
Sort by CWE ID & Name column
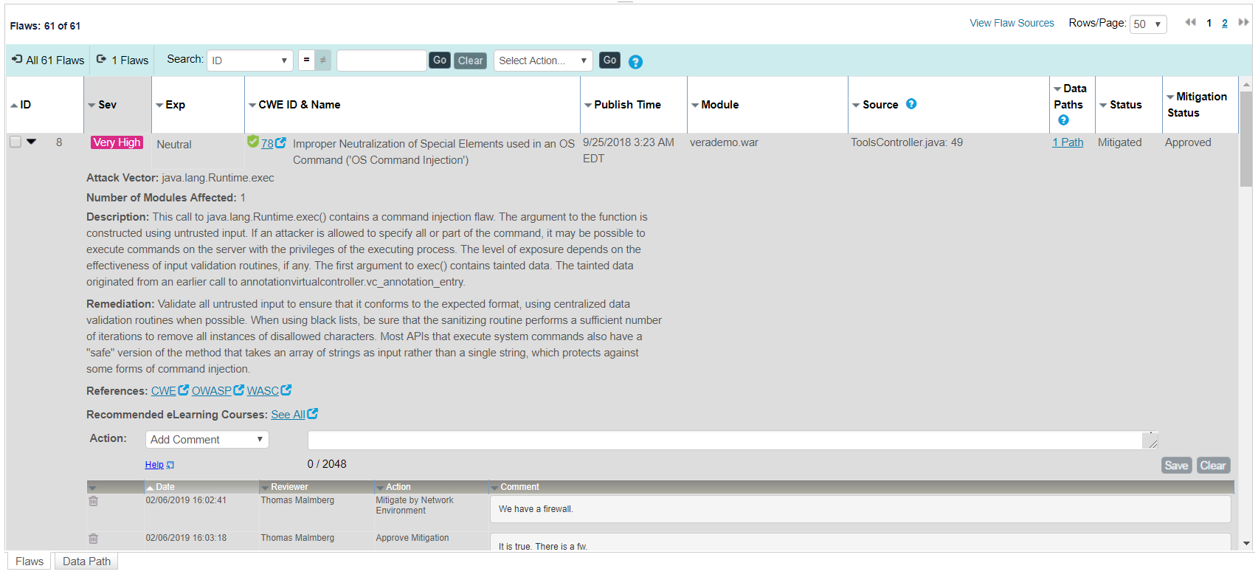294,105
